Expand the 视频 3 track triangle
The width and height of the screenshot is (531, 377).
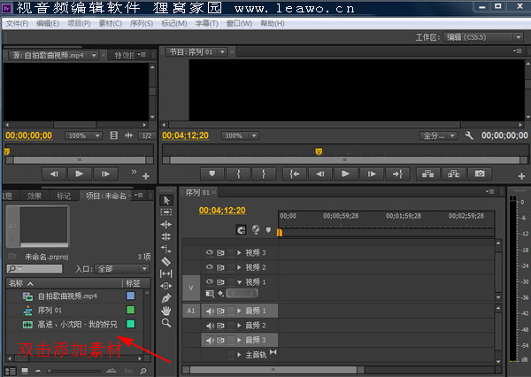click(239, 253)
